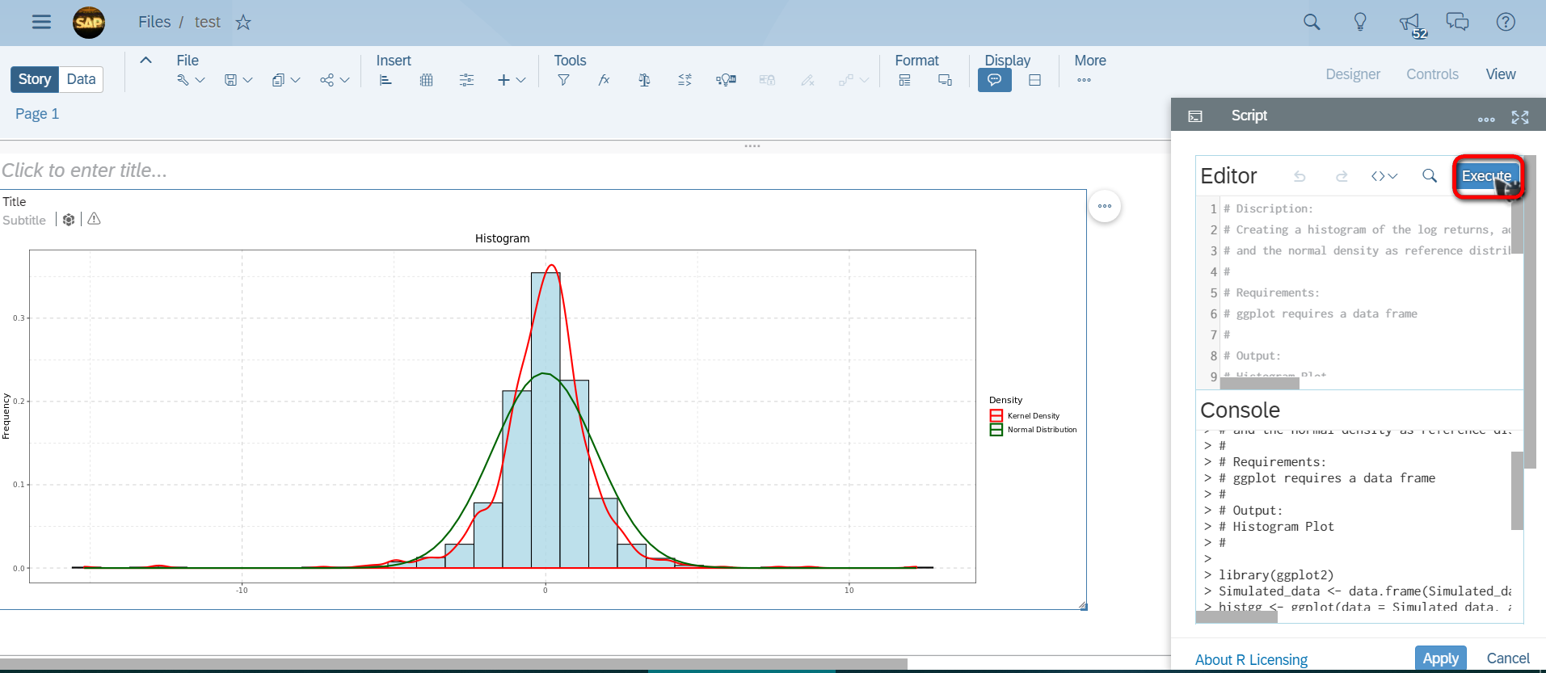The width and height of the screenshot is (1546, 673).
Task: Click the warning triangle icon under Title
Action: [94, 219]
